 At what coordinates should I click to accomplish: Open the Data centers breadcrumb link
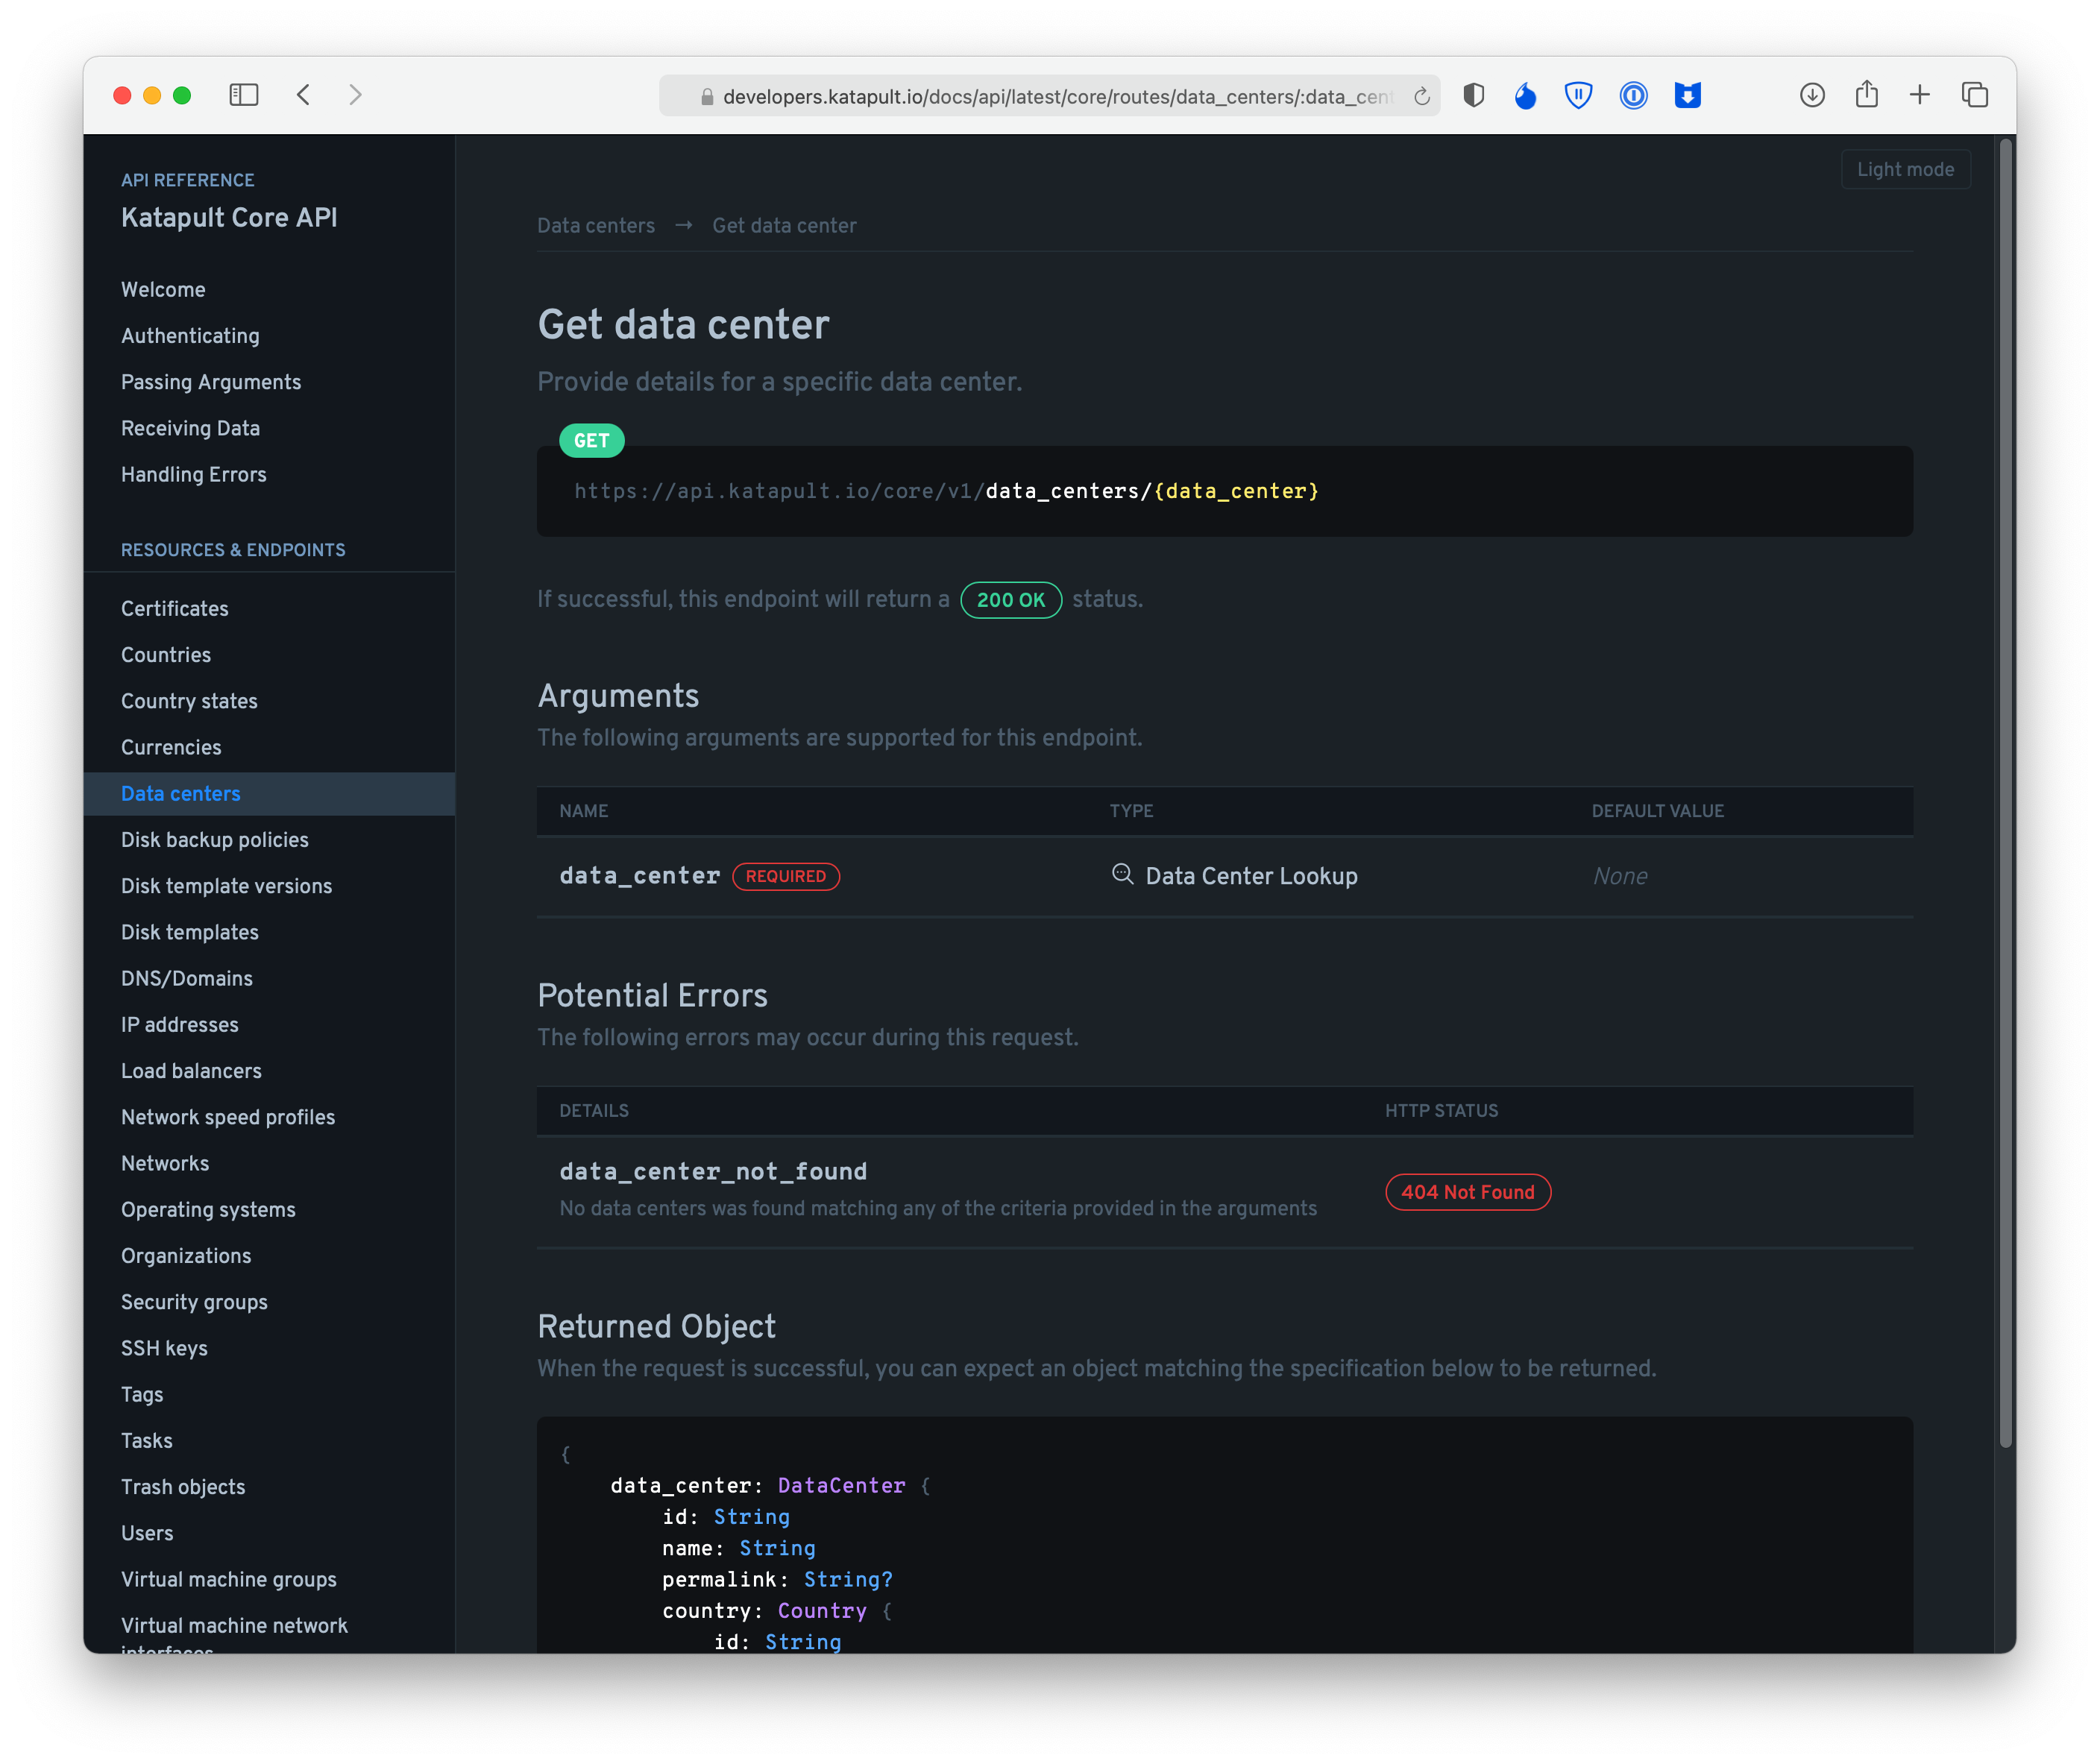pyautogui.click(x=596, y=226)
